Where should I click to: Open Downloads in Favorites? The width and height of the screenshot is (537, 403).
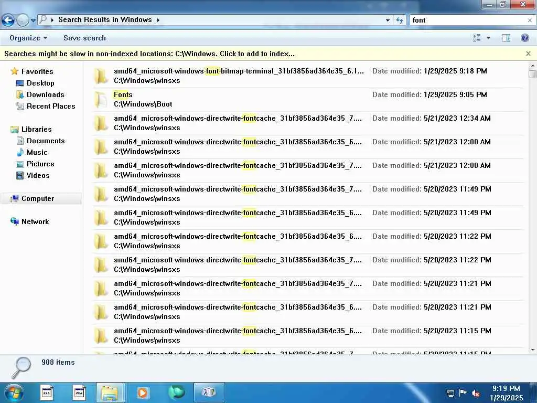coord(45,94)
